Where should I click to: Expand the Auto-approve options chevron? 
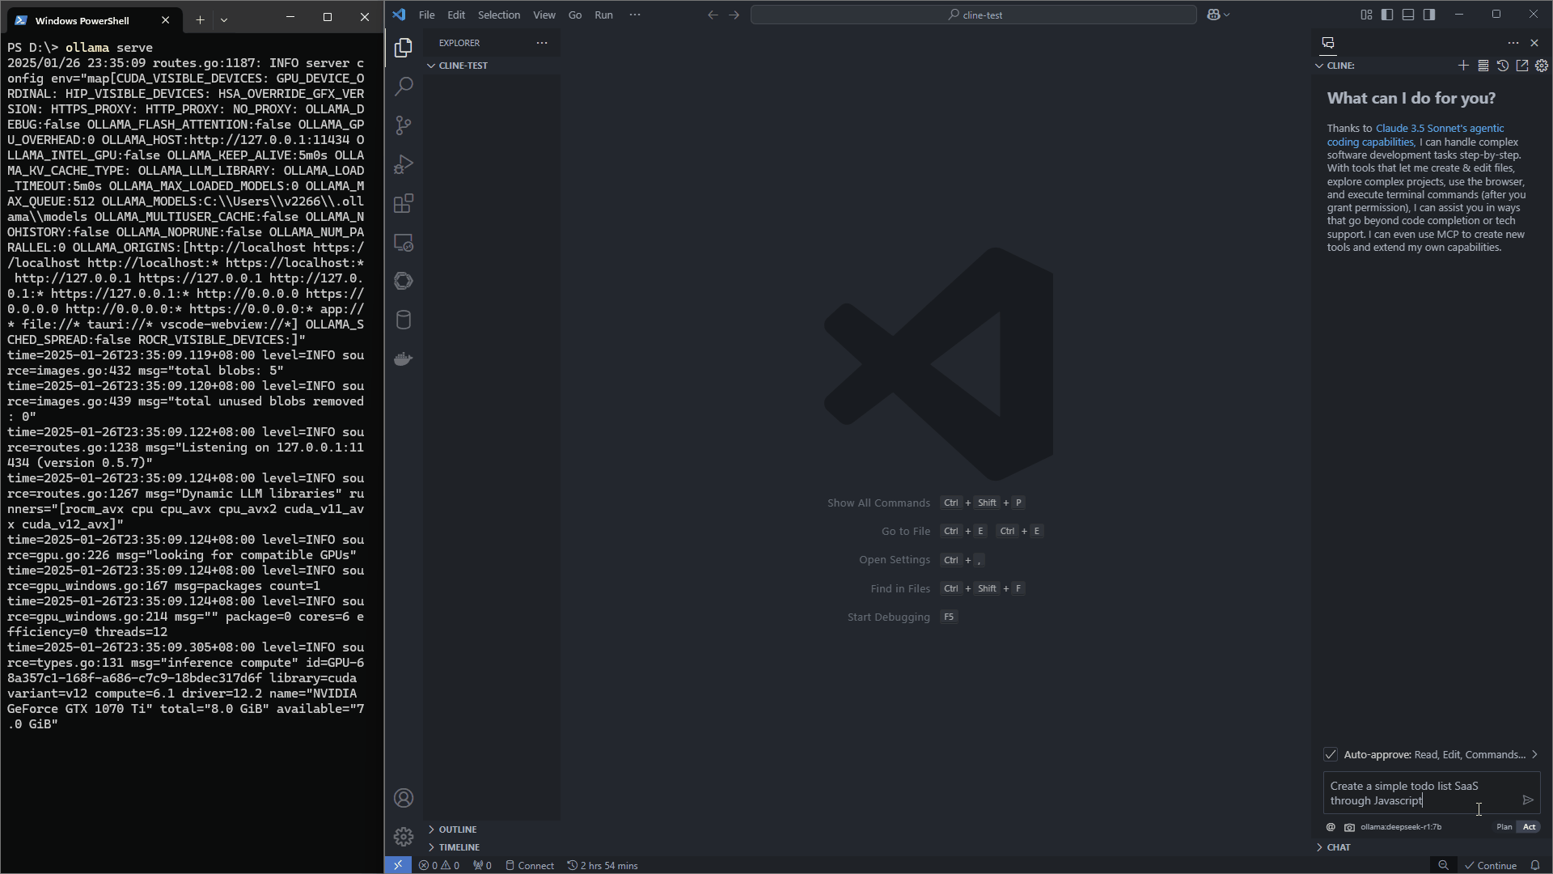[1534, 754]
